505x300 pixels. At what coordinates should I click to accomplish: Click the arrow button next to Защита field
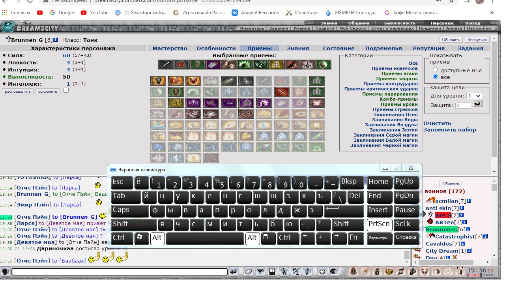[477, 104]
